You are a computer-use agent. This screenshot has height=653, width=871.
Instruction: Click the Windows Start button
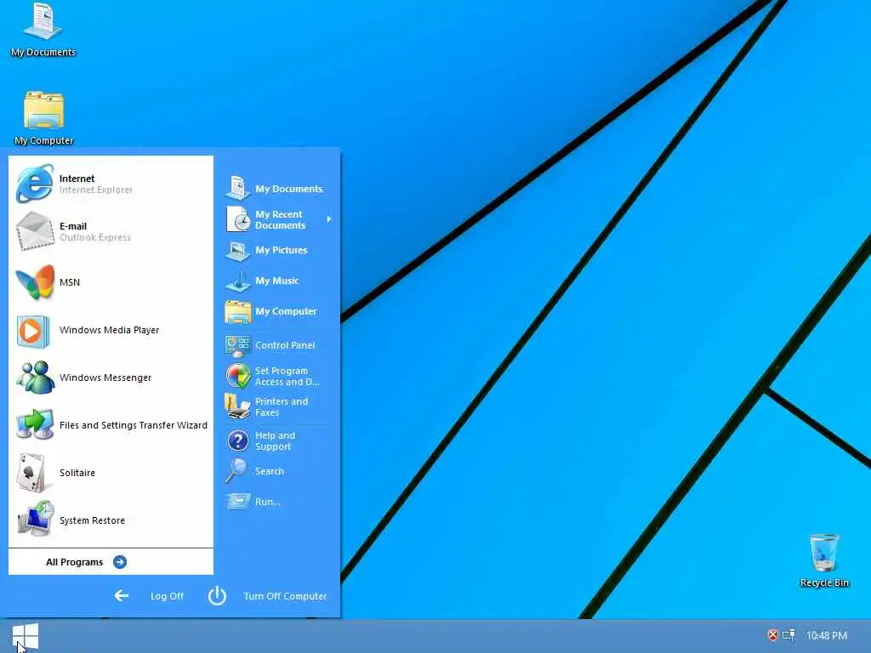point(25,636)
